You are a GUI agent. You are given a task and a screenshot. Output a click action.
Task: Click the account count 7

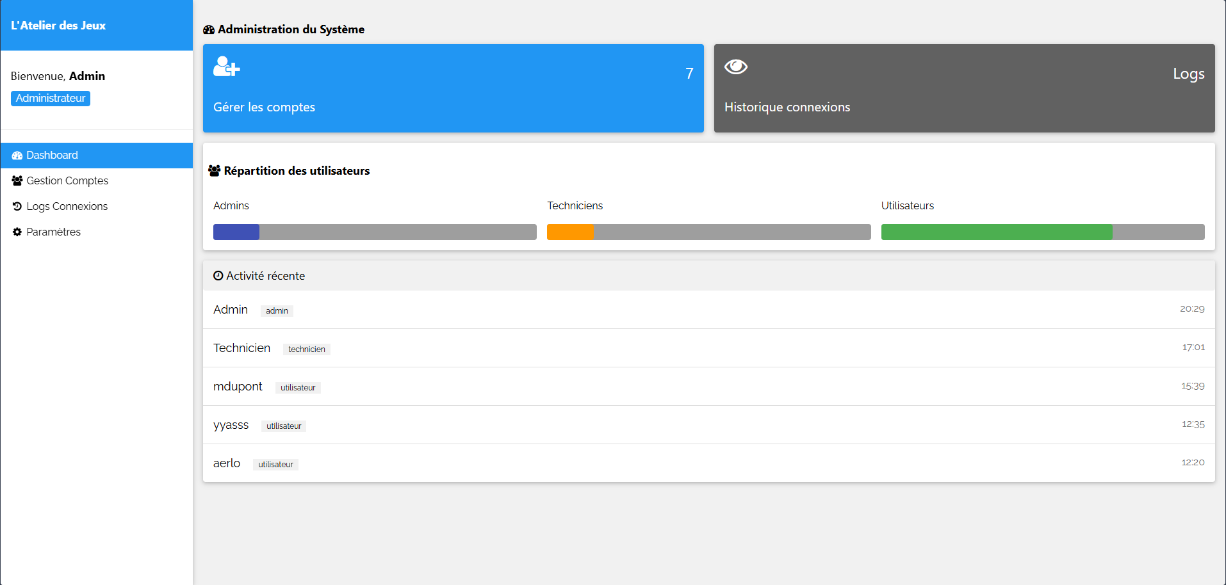tap(689, 74)
